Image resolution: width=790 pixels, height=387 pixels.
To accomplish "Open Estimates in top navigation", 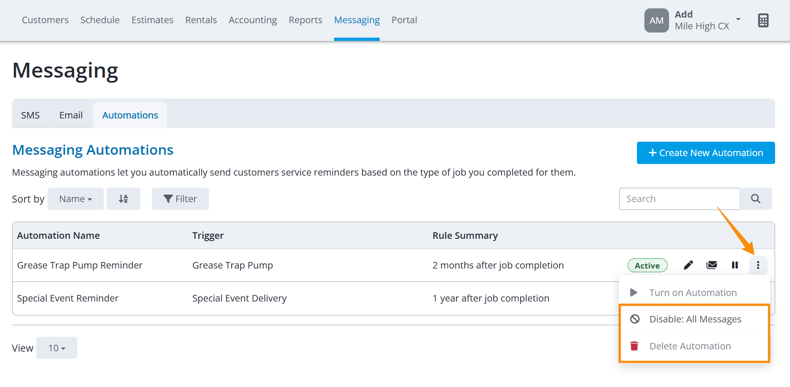I will click(153, 20).
